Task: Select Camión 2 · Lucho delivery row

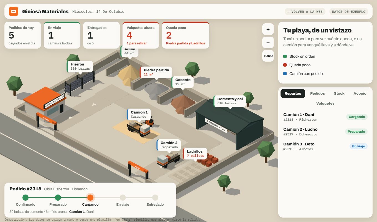Action: click(325, 132)
